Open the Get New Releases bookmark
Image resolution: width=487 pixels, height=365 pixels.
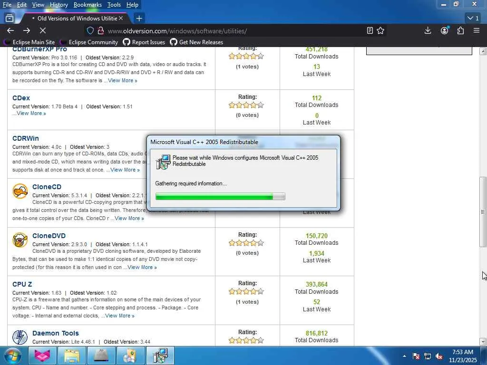[196, 42]
